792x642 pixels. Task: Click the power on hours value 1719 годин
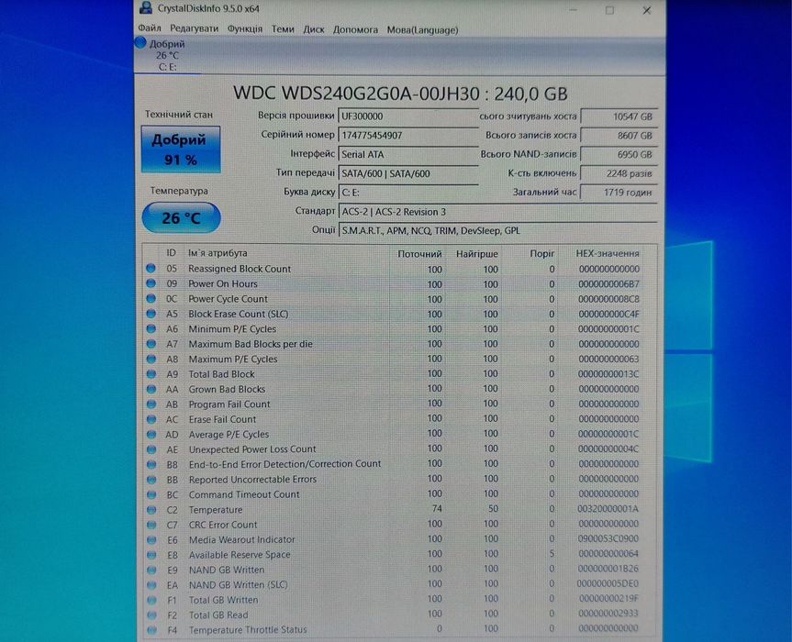619,193
